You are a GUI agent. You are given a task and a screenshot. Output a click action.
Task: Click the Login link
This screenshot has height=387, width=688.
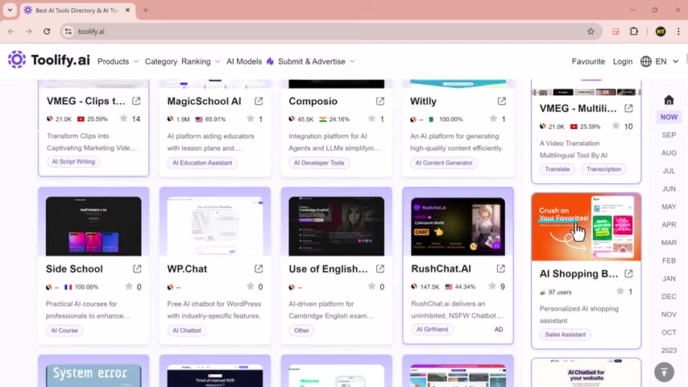(623, 61)
